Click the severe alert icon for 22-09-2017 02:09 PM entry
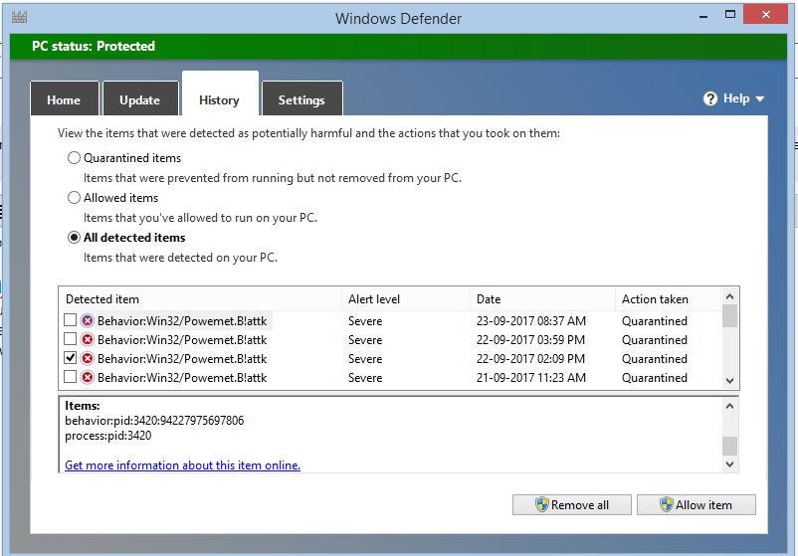 [88, 359]
